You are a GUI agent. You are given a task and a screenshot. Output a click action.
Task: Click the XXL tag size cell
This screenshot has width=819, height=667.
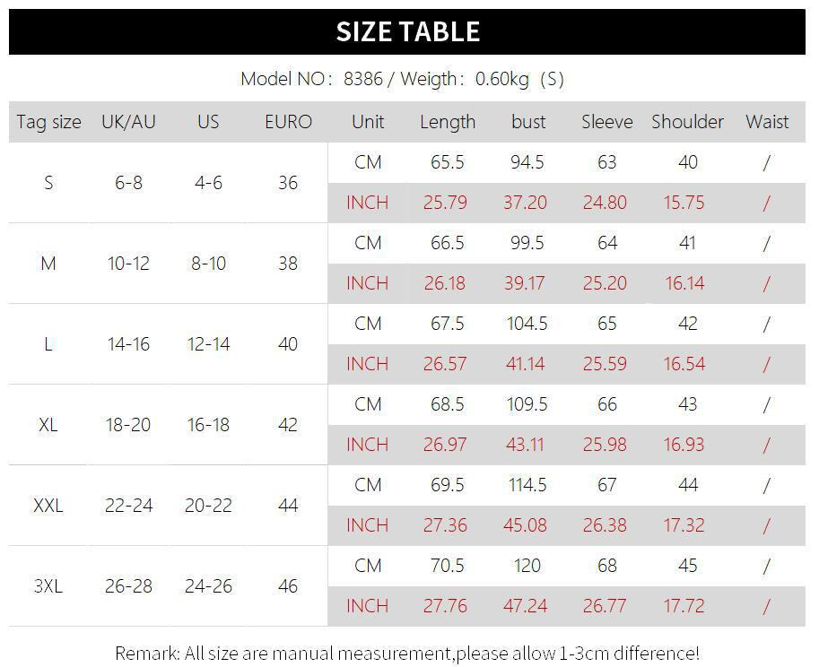48,506
